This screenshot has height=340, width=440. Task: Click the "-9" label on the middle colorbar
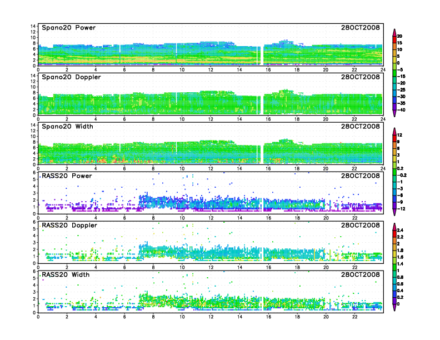click(x=400, y=202)
